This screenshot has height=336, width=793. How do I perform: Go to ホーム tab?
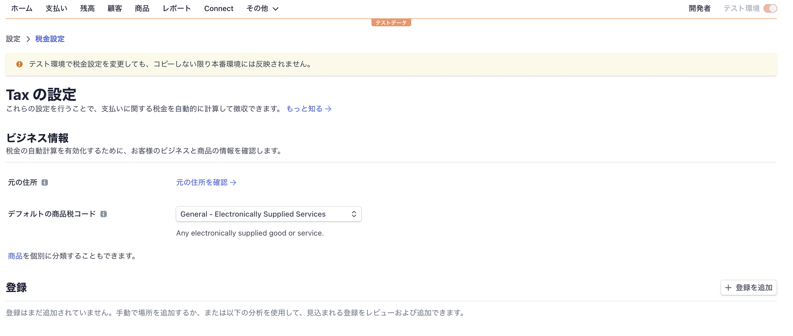(x=22, y=9)
